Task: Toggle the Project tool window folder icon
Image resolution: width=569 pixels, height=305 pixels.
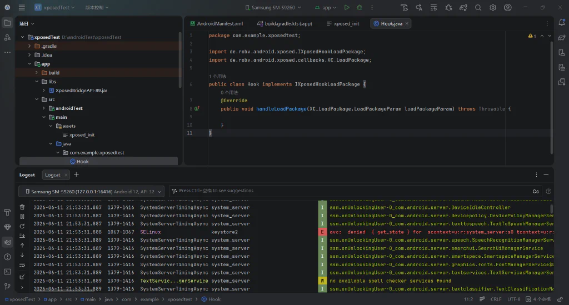Action: [7, 23]
